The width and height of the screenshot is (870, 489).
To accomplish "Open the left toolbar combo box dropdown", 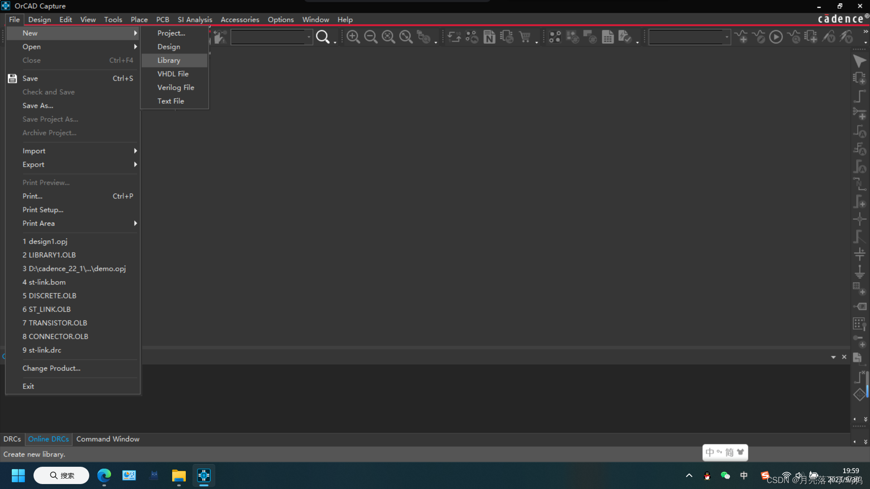I will tap(309, 37).
